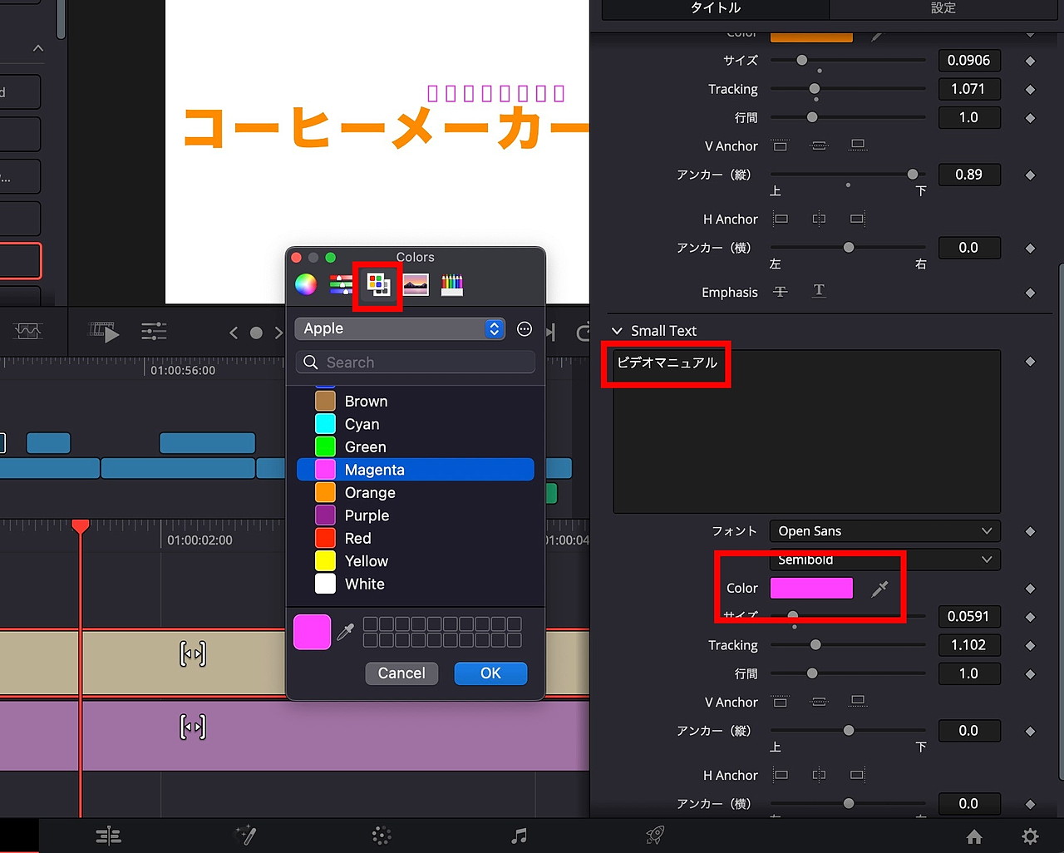Open the Fusion page icon
1064x853 pixels.
(x=246, y=836)
